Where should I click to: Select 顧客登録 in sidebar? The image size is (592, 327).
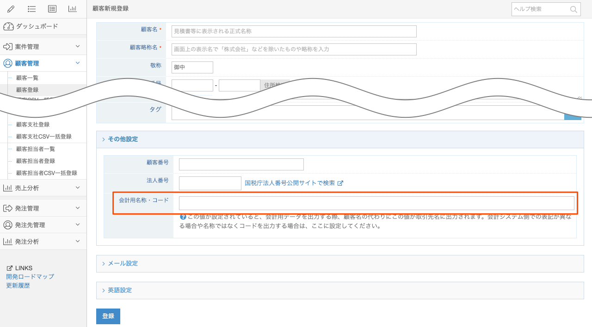click(x=27, y=90)
